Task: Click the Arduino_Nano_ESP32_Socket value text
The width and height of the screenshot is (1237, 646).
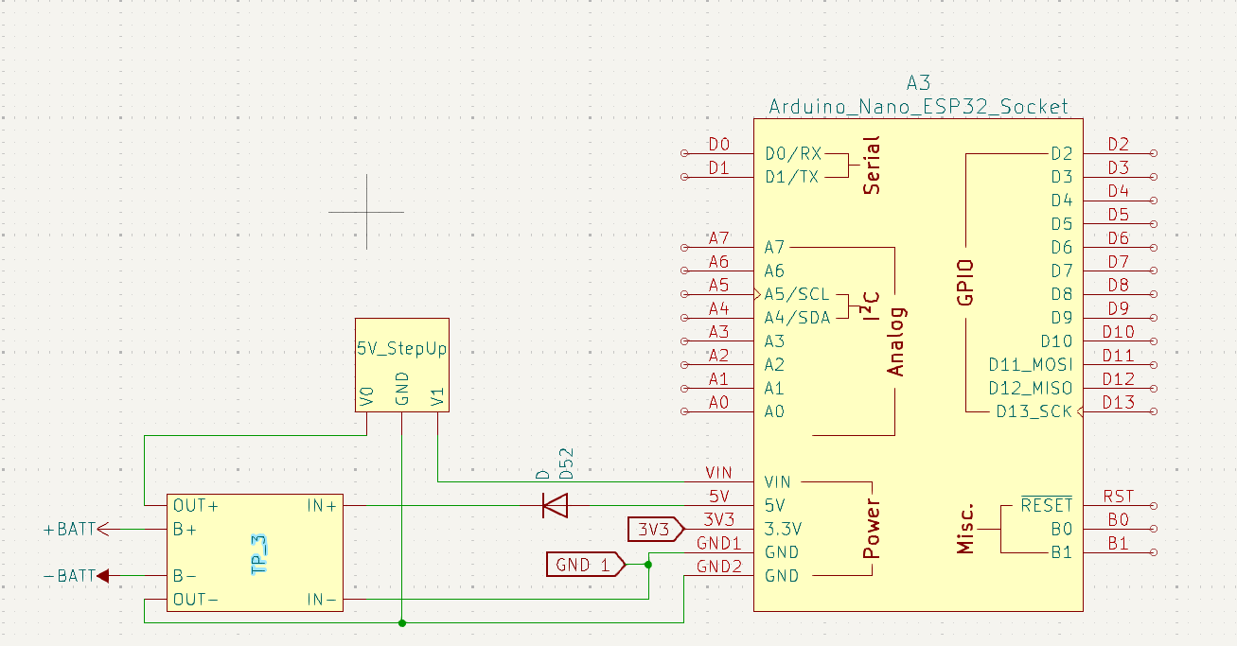Action: (918, 106)
